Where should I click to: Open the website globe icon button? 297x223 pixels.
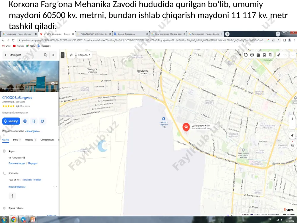coord(25,121)
